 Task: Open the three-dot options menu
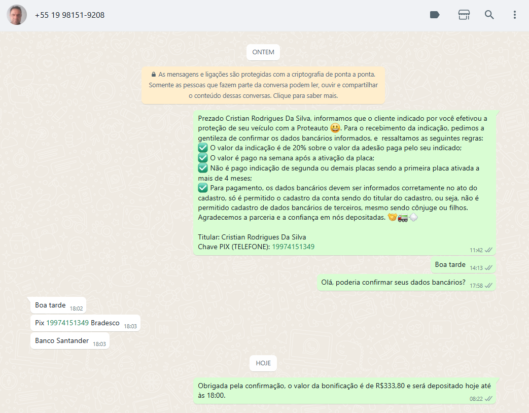[514, 15]
